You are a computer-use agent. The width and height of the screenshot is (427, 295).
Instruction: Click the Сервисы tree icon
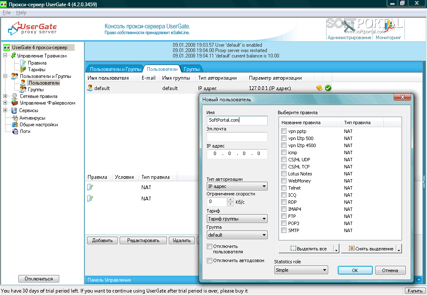[x=14, y=110]
